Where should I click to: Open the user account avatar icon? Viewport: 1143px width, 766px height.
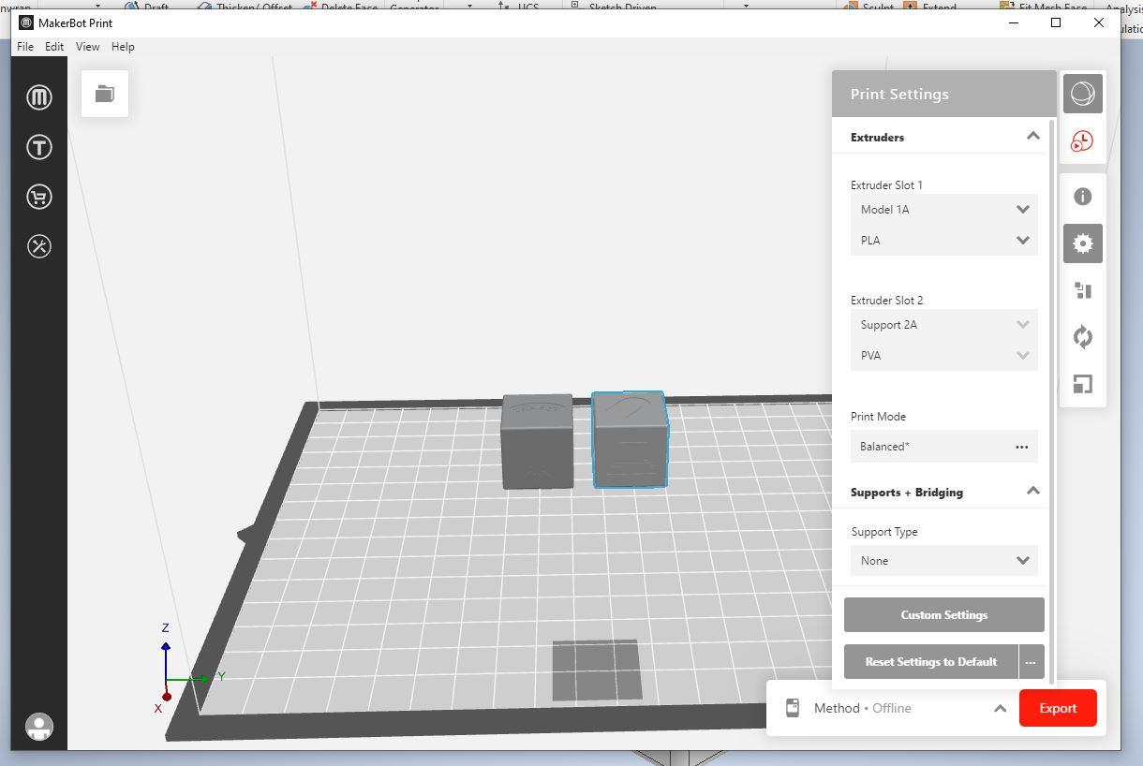click(x=39, y=727)
